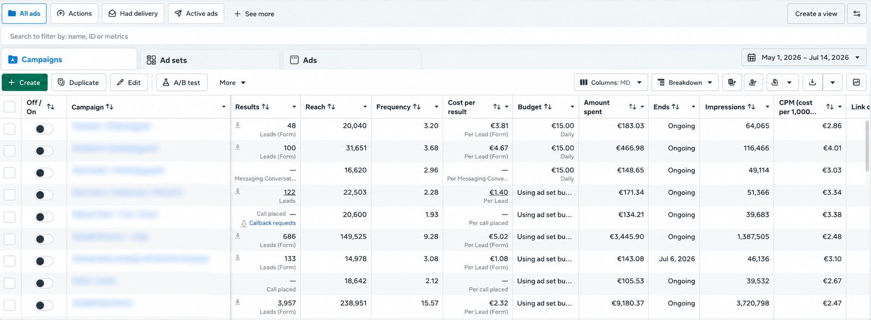
Task: Click the table vertical scrollbar
Action: point(867,147)
